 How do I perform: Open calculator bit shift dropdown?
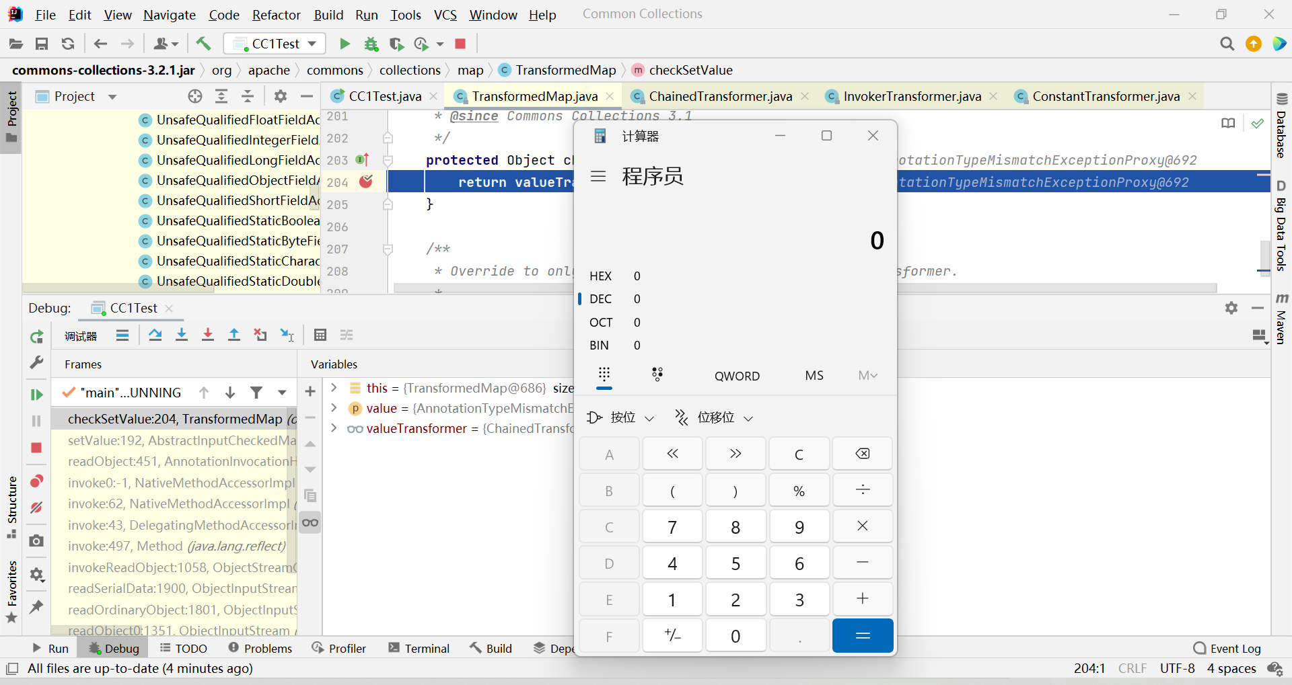click(715, 417)
